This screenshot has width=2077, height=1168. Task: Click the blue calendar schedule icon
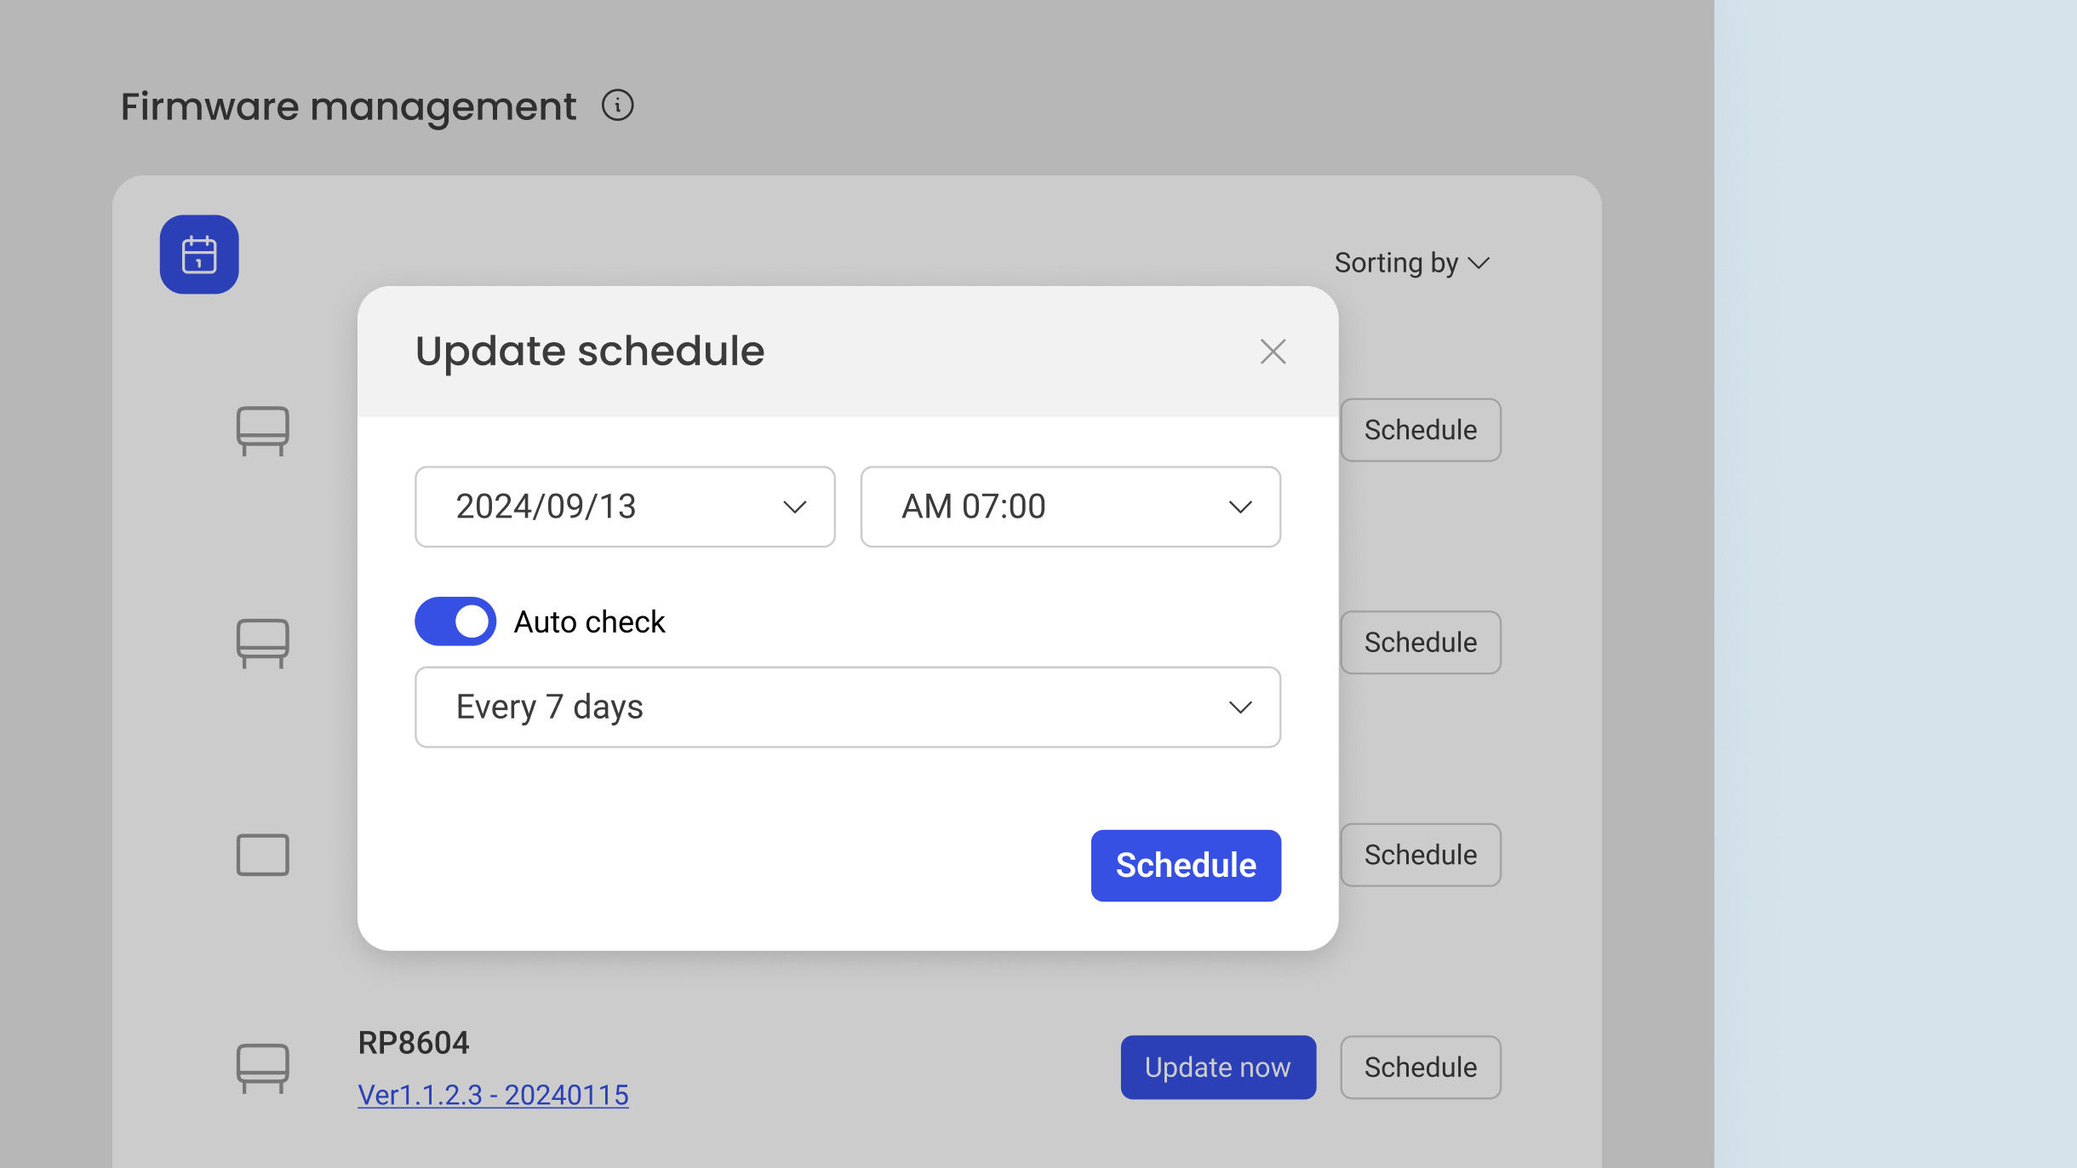[199, 255]
